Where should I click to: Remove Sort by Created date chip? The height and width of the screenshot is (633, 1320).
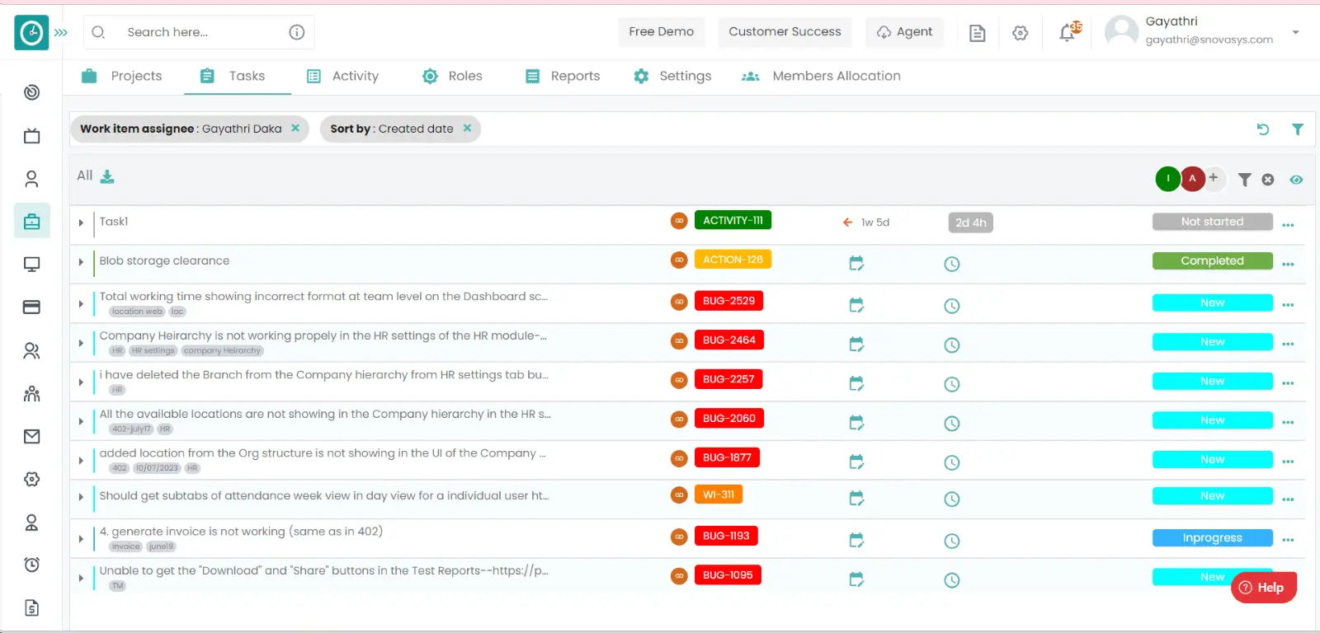467,128
